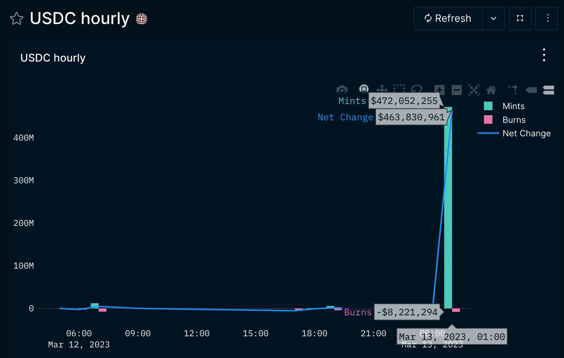Click the fullscreen expand button
Screen dimensions: 564x358
pos(520,18)
